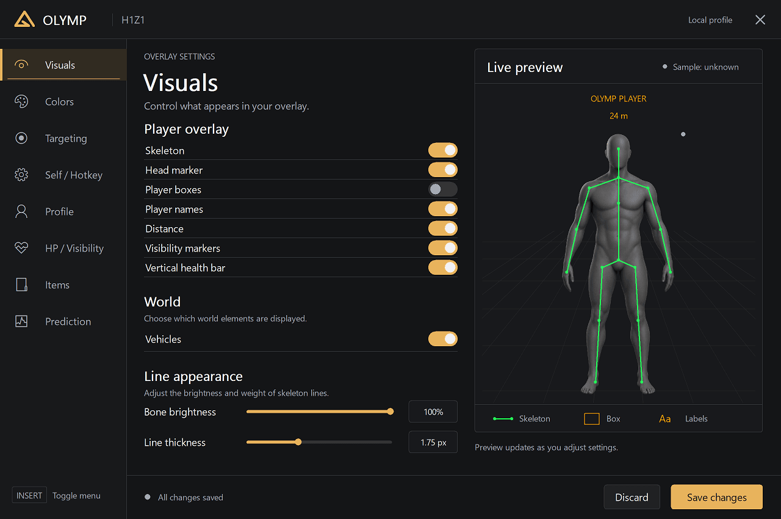Click the All changes saved status

190,498
